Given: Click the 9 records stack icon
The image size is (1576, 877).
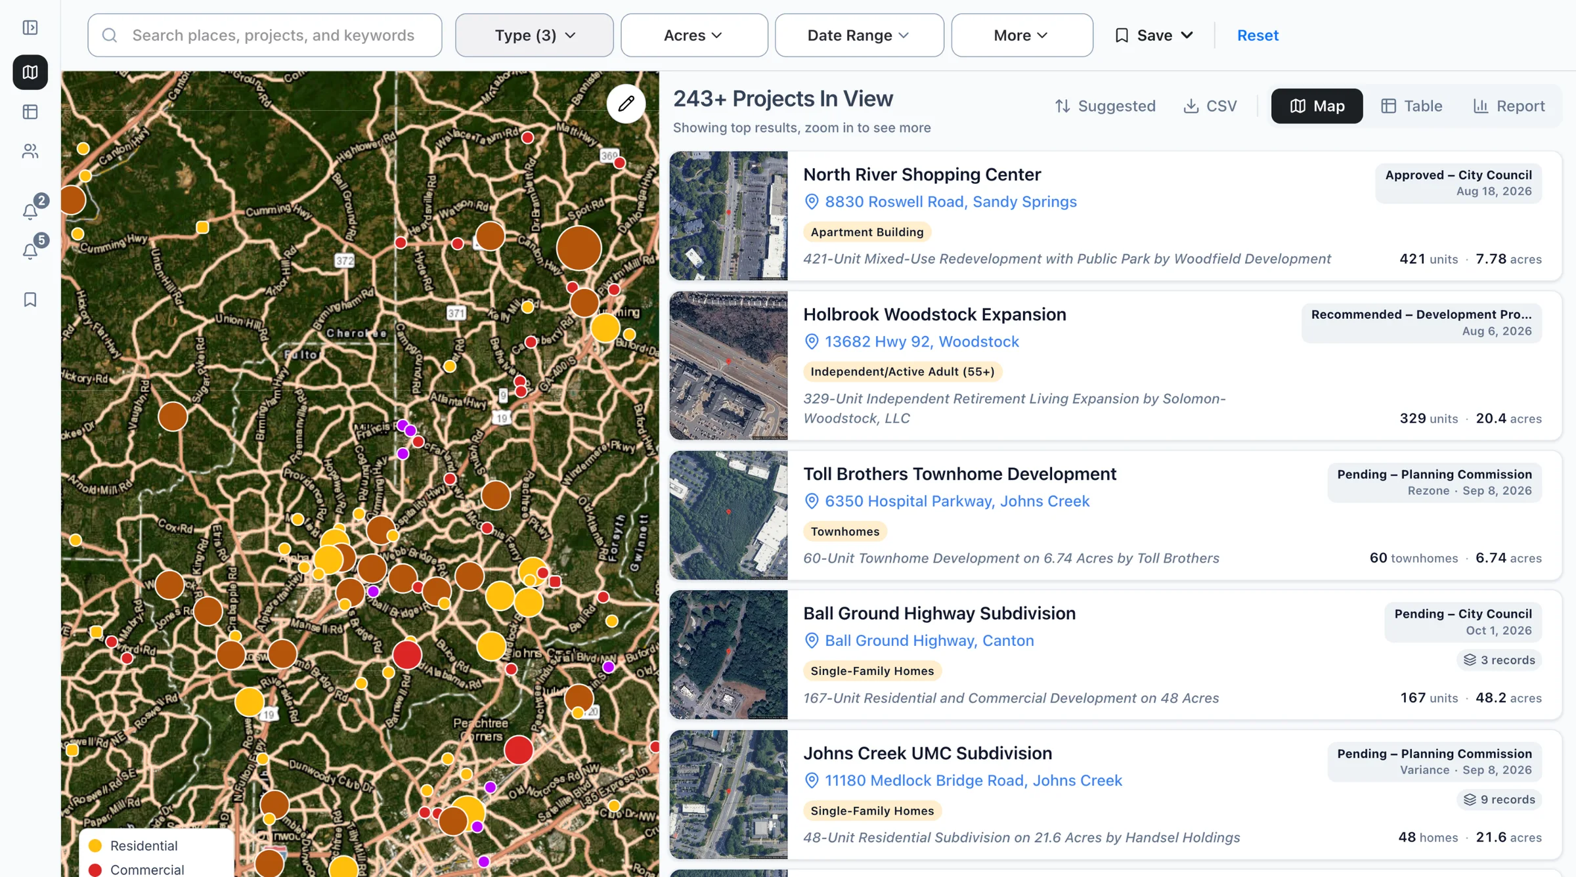Looking at the screenshot, I should [1470, 800].
